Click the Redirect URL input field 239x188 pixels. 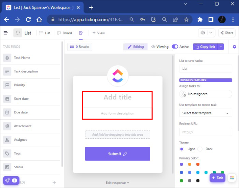205,132
